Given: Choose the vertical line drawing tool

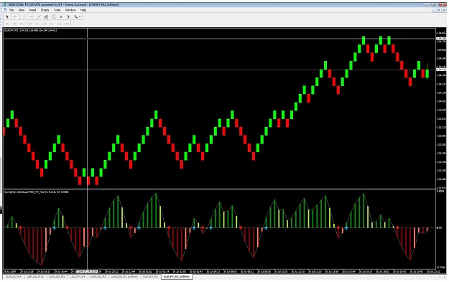Looking at the screenshot, I should [x=24, y=17].
